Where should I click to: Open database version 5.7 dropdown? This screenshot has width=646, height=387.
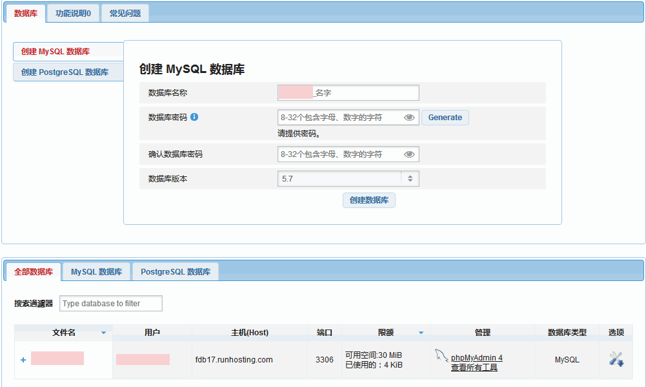tap(348, 179)
